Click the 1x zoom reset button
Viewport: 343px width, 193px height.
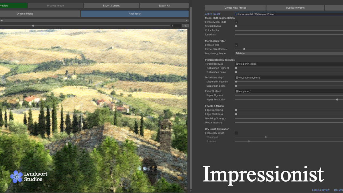(x=185, y=26)
